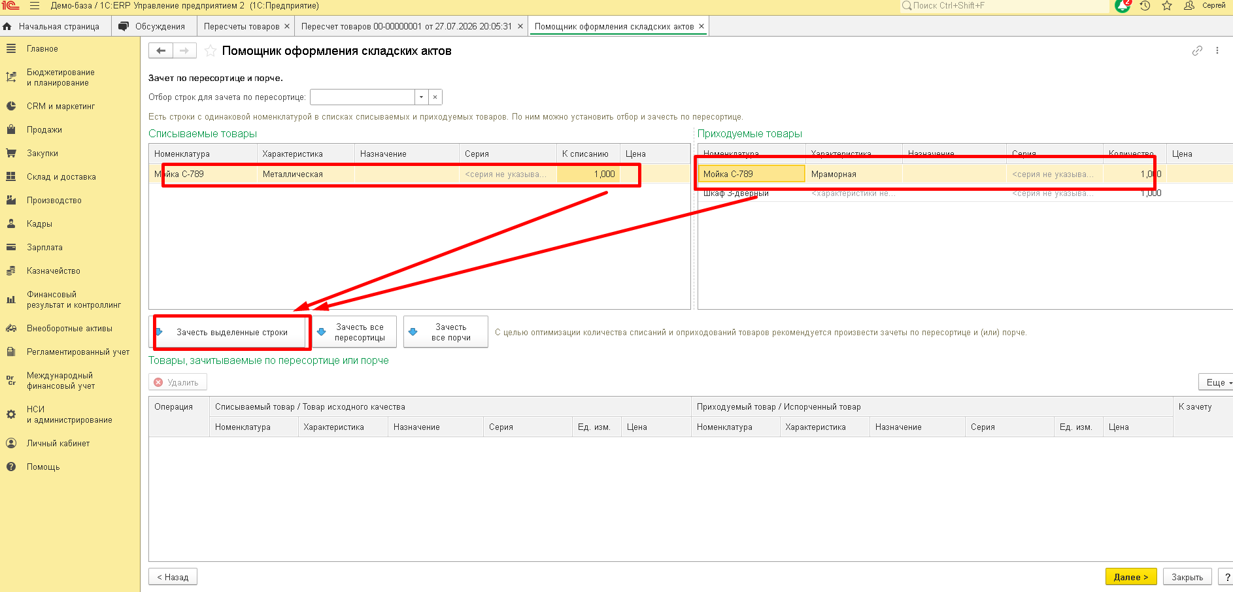Copy link to this form
Viewport: 1233px width, 592px height.
tap(1197, 51)
